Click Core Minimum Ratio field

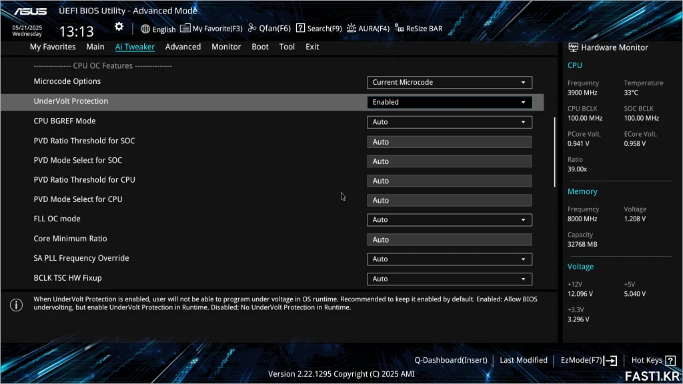pyautogui.click(x=449, y=239)
